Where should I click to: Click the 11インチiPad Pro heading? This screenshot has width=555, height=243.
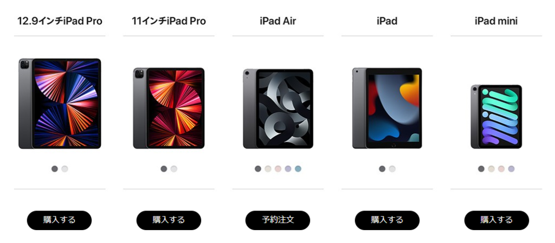pos(169,21)
